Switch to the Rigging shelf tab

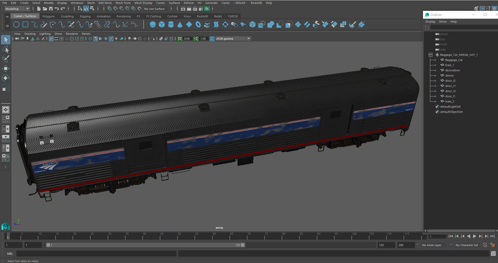tap(85, 16)
